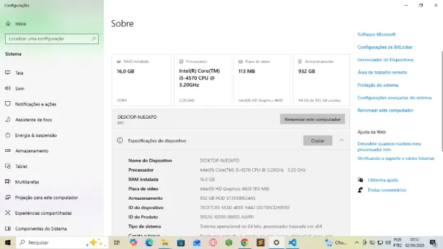This screenshot has height=249, width=443.
Task: Open Gerenciador de Dispositivos link
Action: (385, 60)
